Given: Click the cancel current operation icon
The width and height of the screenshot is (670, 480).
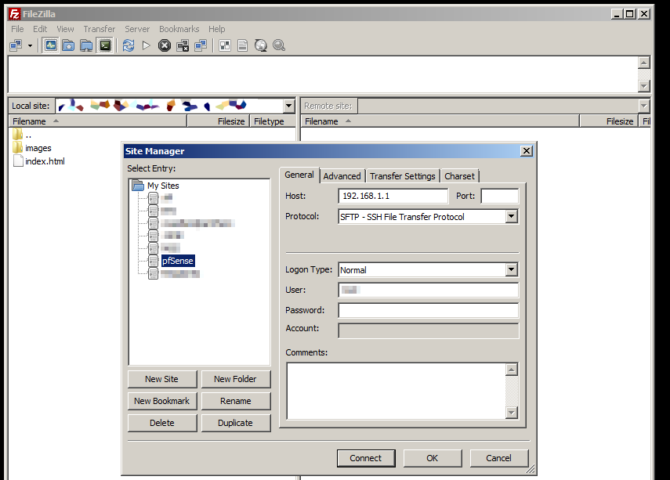Looking at the screenshot, I should [165, 45].
